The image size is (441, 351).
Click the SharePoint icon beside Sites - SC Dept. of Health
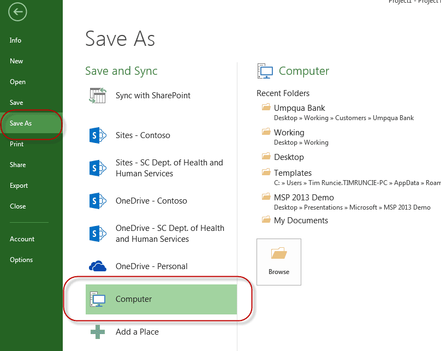pyautogui.click(x=98, y=168)
